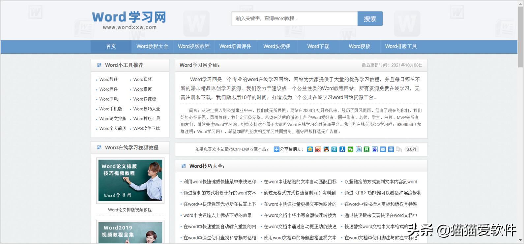Share to Tencent Weibo icon
Viewport: 524px width, 244px height.
[x=334, y=149]
